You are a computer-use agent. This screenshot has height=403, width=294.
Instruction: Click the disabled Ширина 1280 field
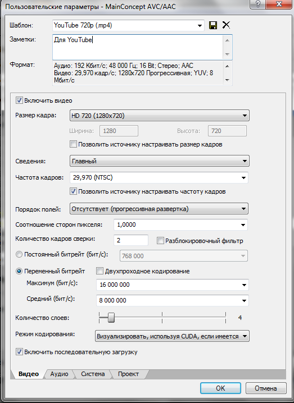pyautogui.click(x=119, y=131)
